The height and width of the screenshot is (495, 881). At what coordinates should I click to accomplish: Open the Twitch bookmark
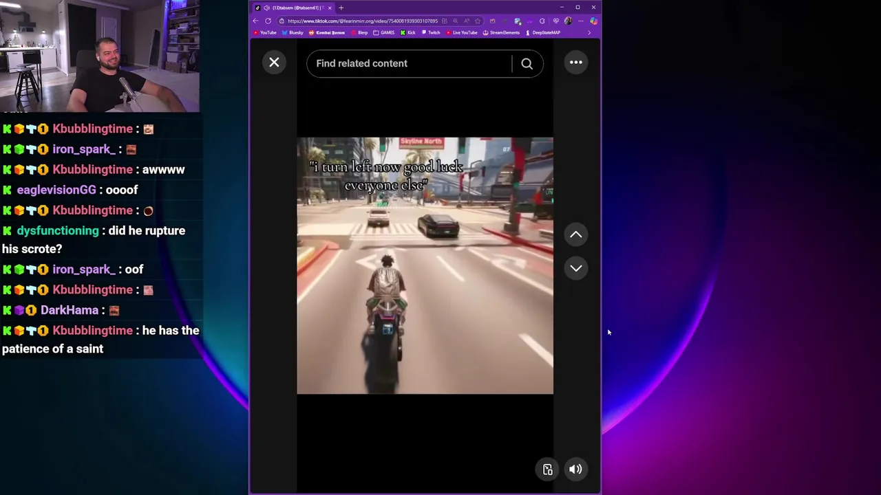pyautogui.click(x=431, y=32)
